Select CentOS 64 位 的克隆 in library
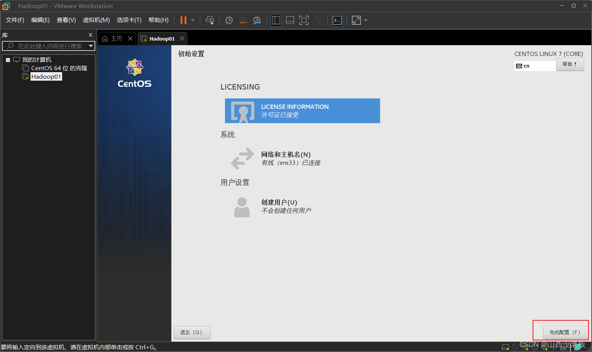This screenshot has height=352, width=592. coord(59,68)
